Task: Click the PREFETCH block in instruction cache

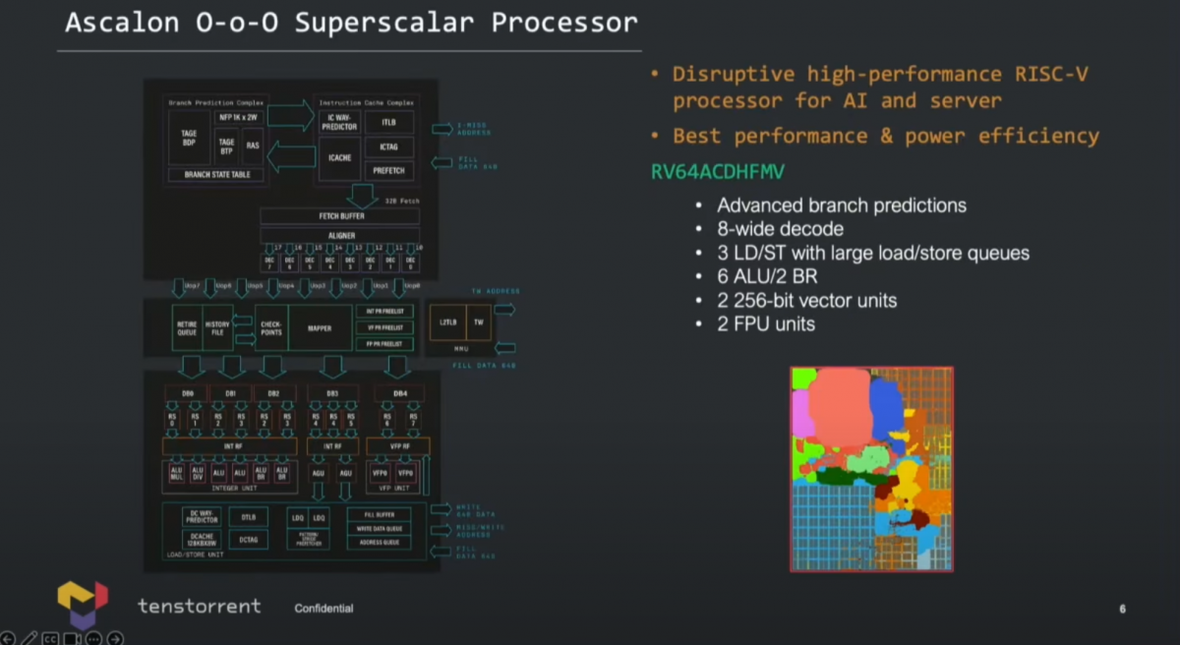Action: 389,170
